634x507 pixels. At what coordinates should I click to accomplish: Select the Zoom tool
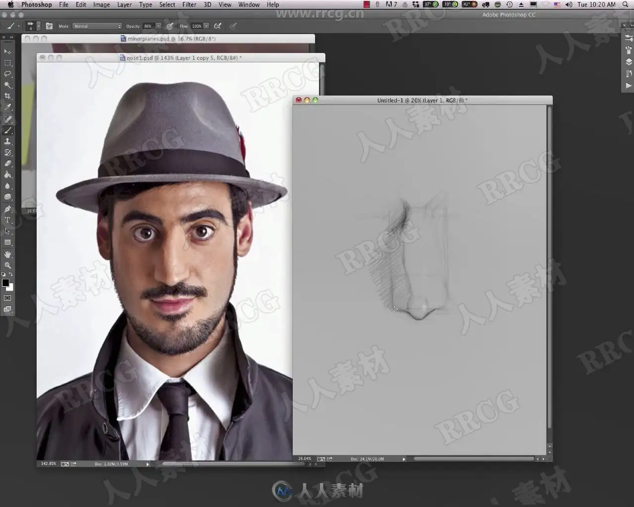[x=7, y=265]
